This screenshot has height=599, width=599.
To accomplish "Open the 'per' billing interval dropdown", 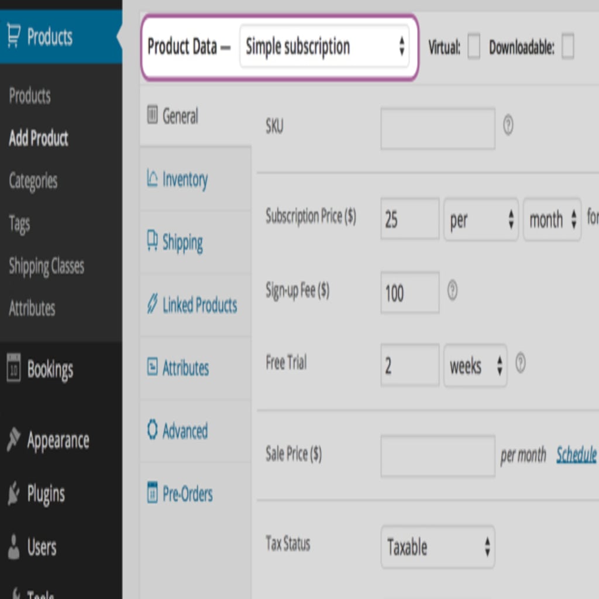I will [x=481, y=219].
